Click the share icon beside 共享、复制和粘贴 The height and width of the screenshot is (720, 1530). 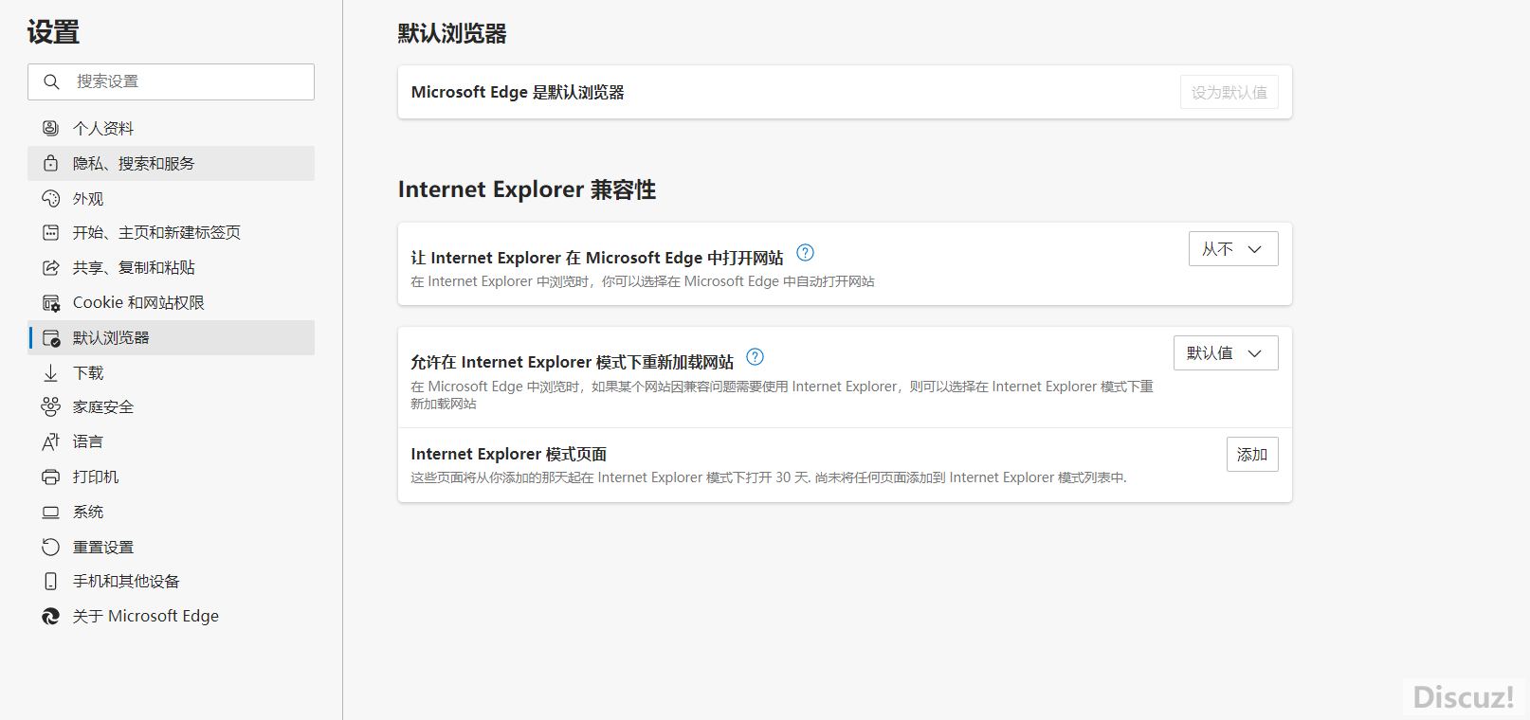(x=51, y=267)
